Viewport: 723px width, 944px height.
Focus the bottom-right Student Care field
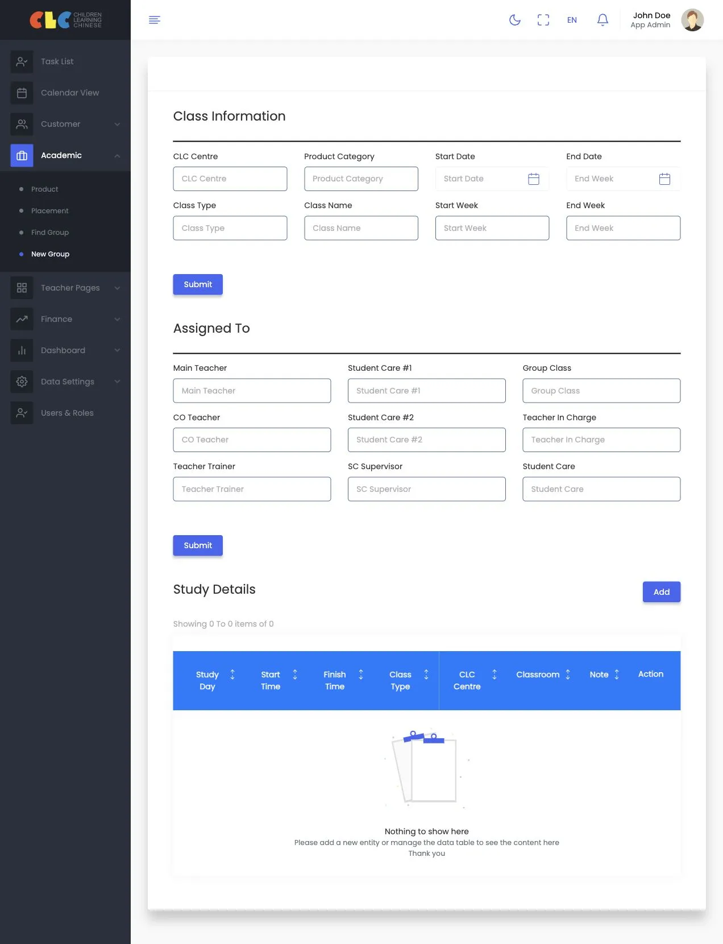(601, 489)
